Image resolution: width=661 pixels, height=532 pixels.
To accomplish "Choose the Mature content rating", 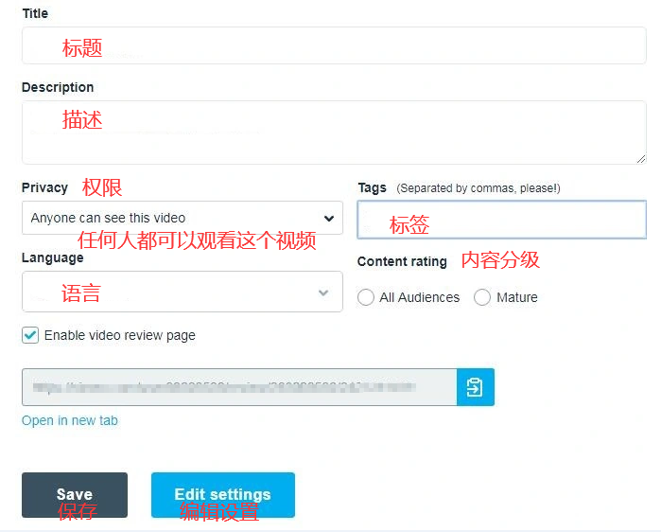I will click(482, 297).
